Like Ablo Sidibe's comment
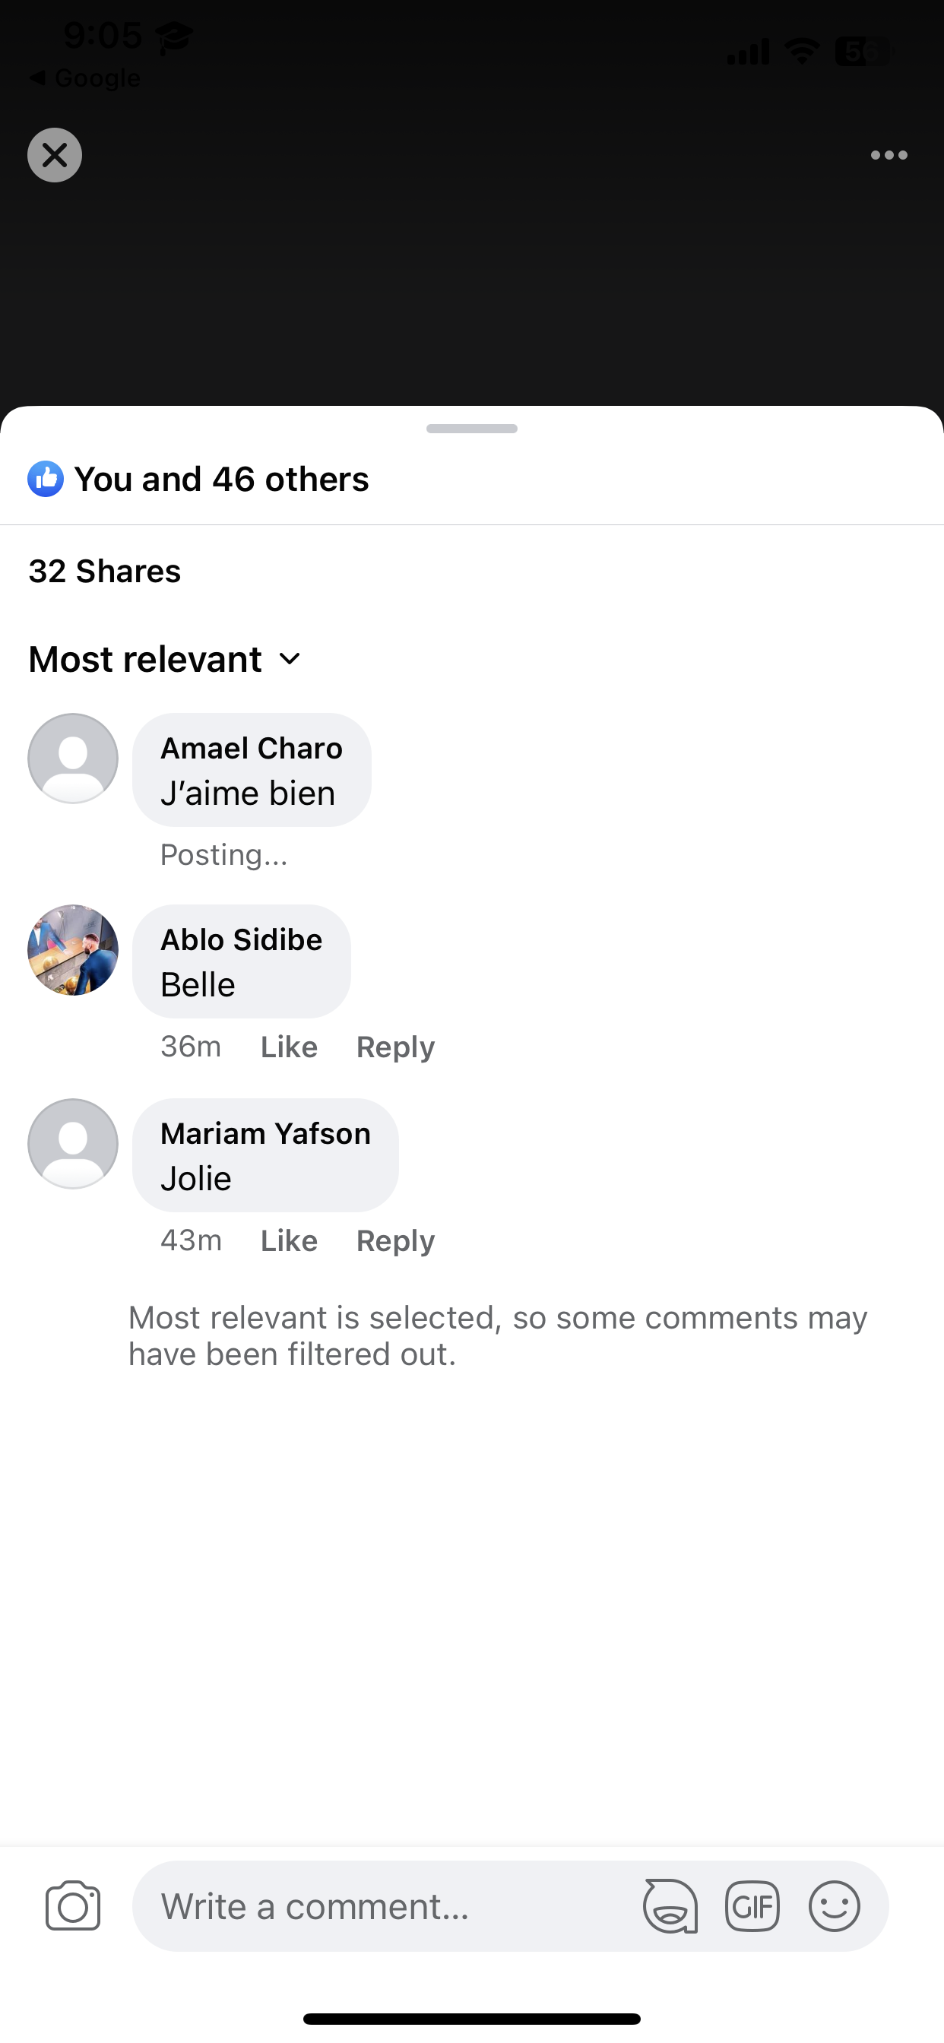 [x=289, y=1047]
